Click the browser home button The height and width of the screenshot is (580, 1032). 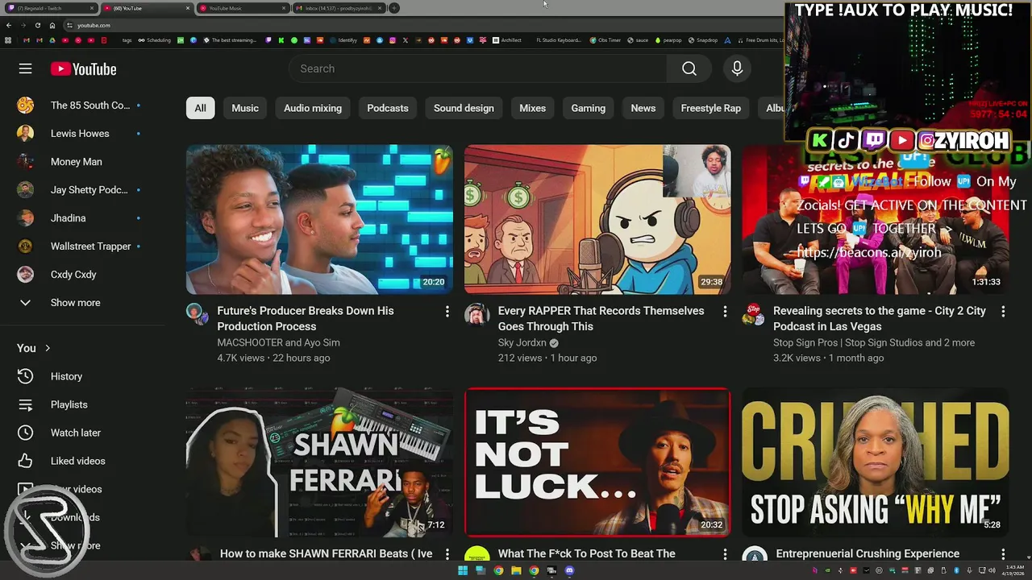(x=52, y=25)
